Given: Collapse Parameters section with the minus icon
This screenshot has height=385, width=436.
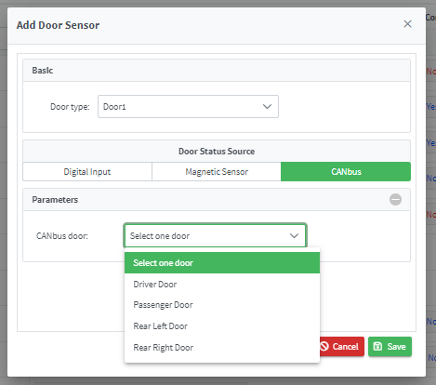Looking at the screenshot, I should 395,199.
